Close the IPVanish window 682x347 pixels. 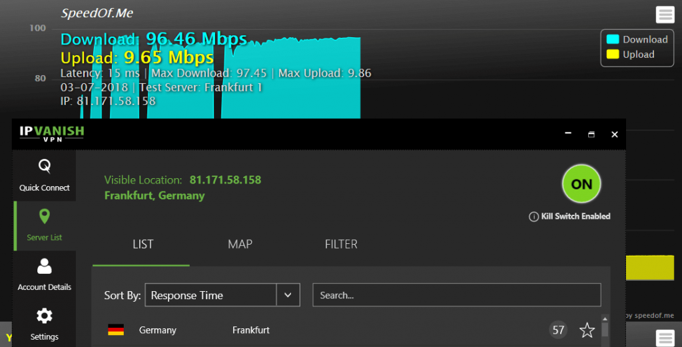click(x=615, y=134)
